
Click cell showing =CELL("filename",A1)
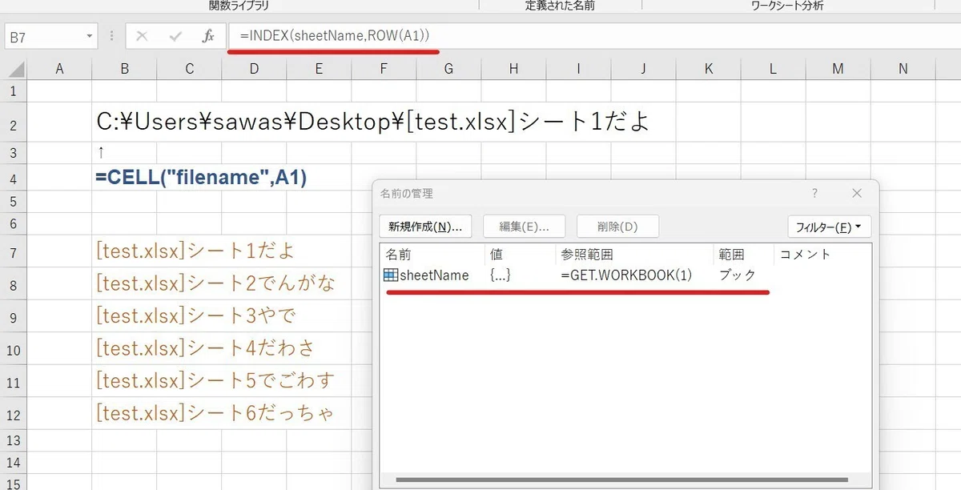[x=201, y=177]
